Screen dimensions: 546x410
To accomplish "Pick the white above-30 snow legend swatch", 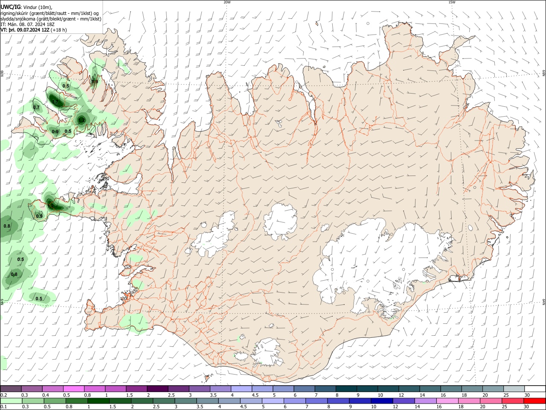I will pyautogui.click(x=535, y=389).
